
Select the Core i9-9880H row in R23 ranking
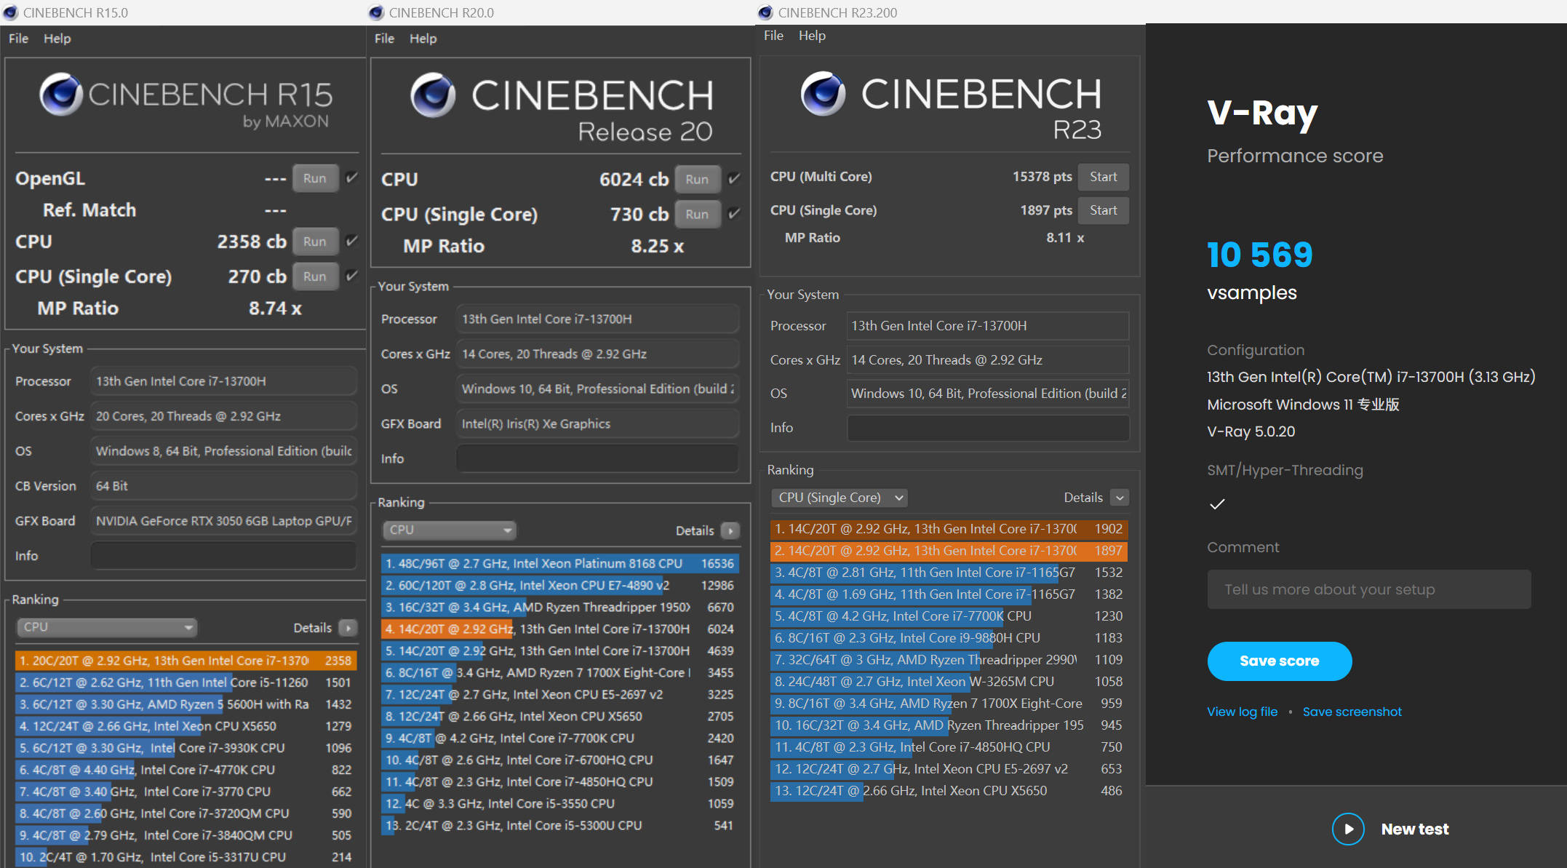949,638
